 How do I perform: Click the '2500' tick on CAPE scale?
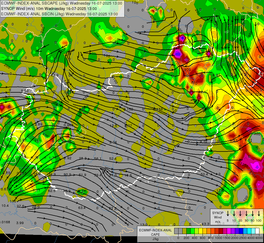243,238
